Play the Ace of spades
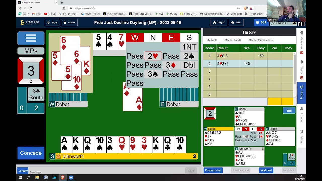Screen dimensions: 322x181 coord(66,145)
